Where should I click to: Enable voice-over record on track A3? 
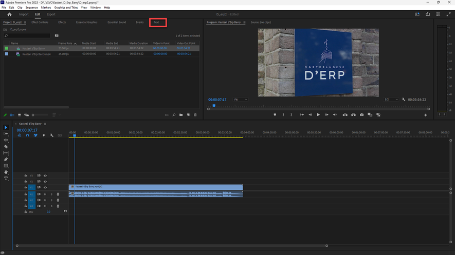tap(58, 206)
